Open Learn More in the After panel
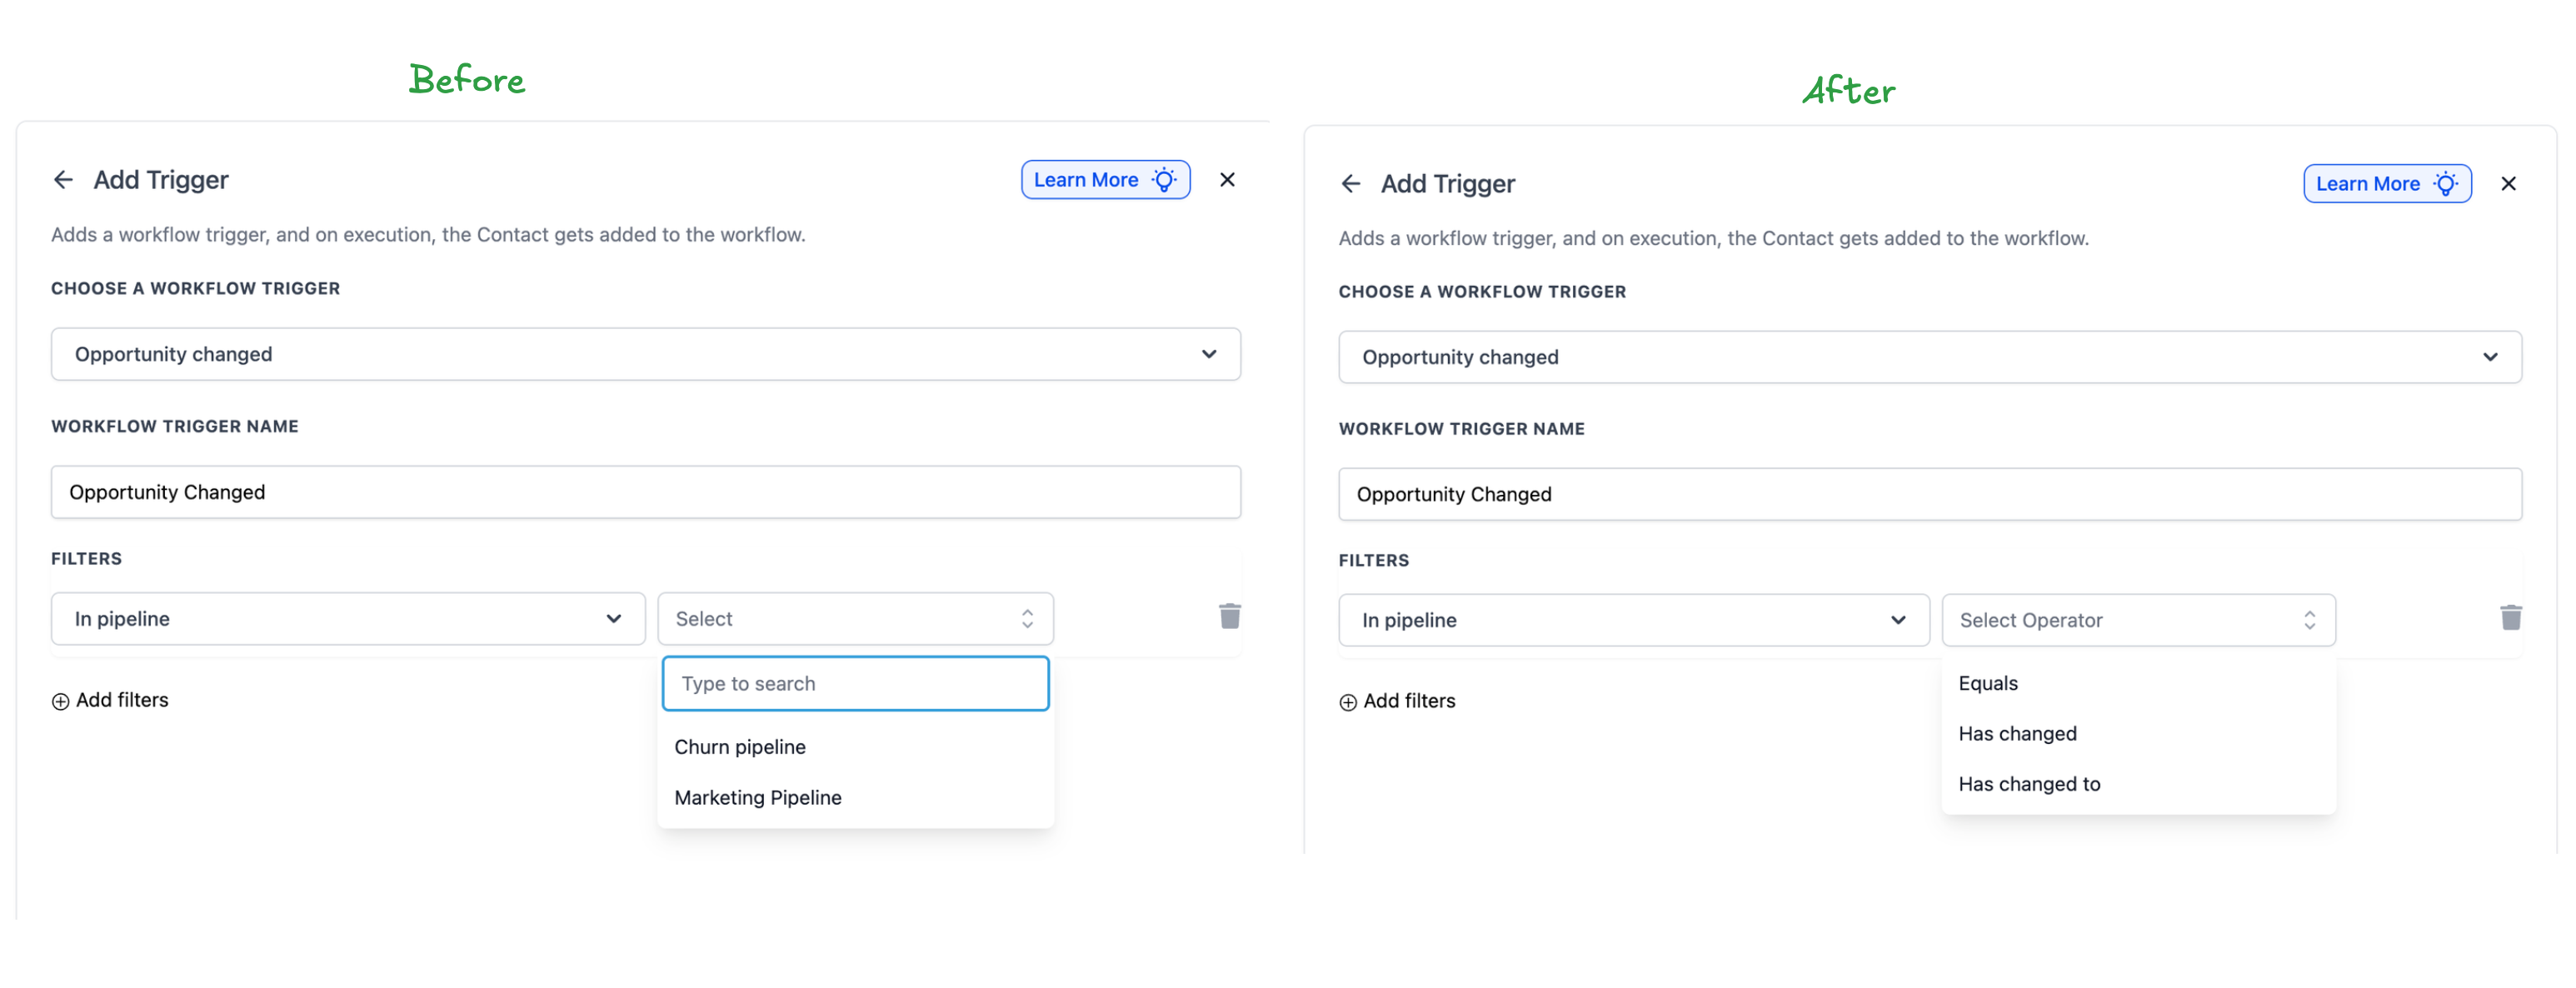The width and height of the screenshot is (2576, 988). click(x=2388, y=184)
